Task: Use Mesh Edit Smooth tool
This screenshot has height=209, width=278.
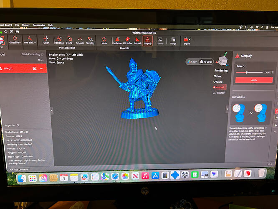Action: click(x=137, y=41)
